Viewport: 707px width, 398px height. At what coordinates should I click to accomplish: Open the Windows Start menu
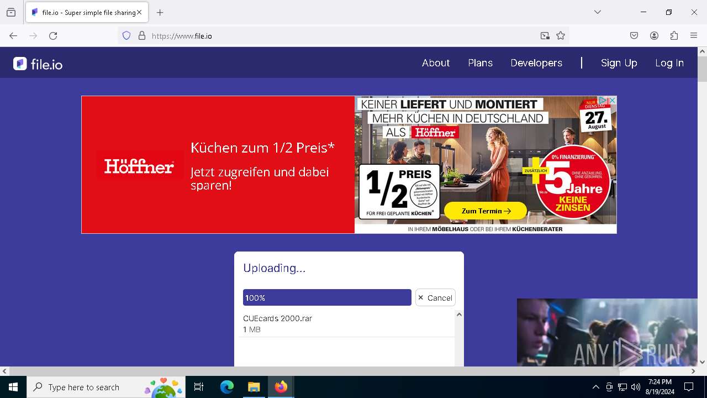tap(13, 387)
